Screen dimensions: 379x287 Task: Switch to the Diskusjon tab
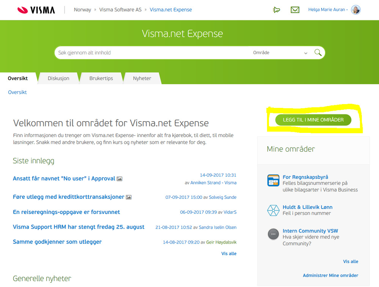coord(58,78)
